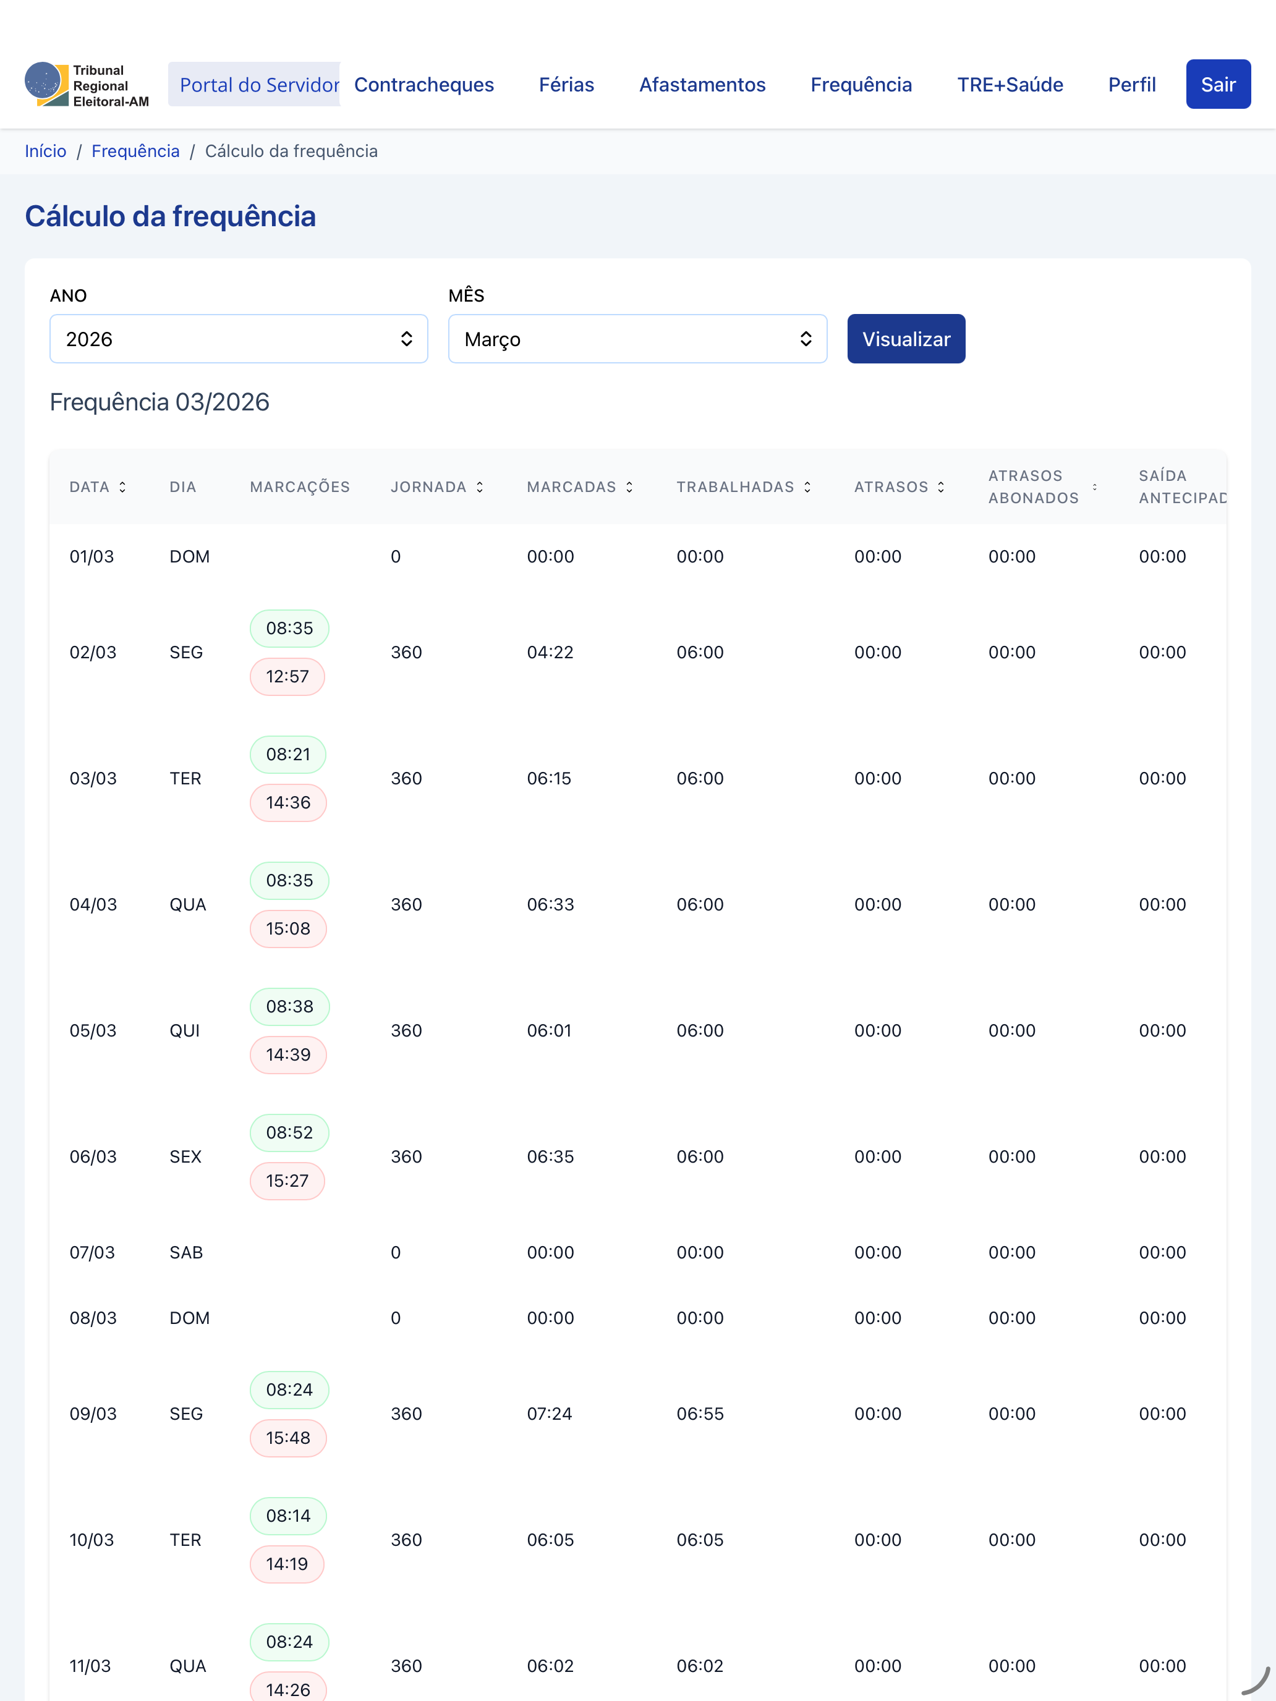
Task: Select the 07:24 marcadas cell
Action: pyautogui.click(x=549, y=1414)
